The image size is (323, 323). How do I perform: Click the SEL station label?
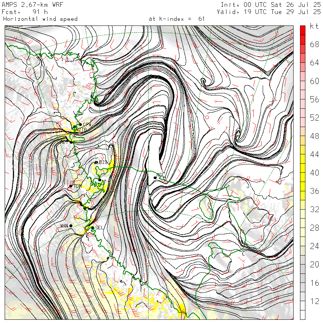point(99,228)
